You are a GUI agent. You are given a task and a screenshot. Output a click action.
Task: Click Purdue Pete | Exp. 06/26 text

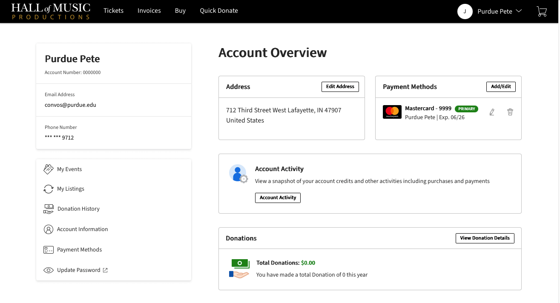tap(435, 117)
